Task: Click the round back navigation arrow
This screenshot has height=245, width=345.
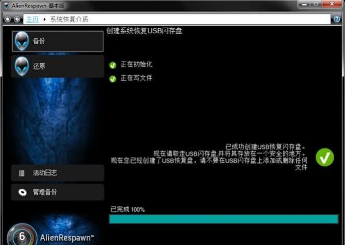Action: (x=17, y=20)
